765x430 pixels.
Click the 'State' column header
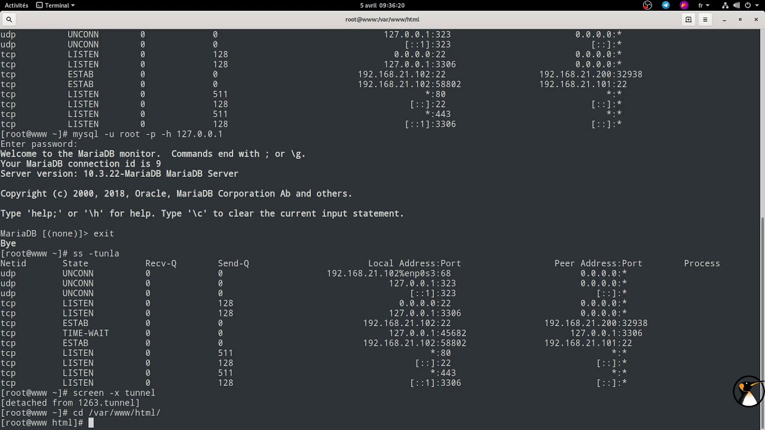[x=75, y=263]
